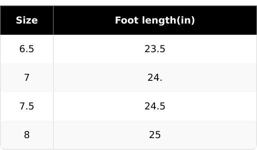Pick the foot length for size 7
Image resolution: width=257 pixels, height=150 pixels.
(155, 78)
